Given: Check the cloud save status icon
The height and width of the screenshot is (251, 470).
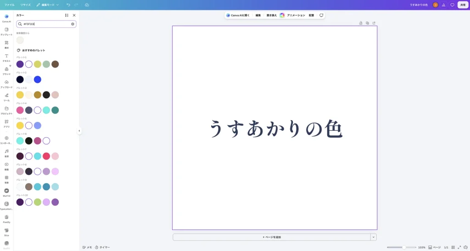Looking at the screenshot, I should 87,5.
